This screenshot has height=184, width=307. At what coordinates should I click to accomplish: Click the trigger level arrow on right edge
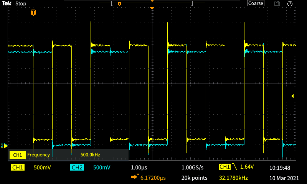(x=294, y=96)
